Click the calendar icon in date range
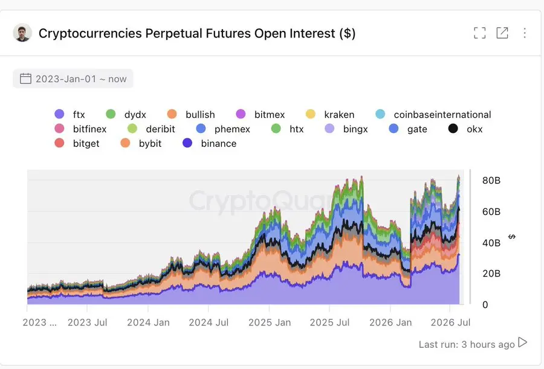Viewport: 544px width, 369px height. tap(25, 79)
